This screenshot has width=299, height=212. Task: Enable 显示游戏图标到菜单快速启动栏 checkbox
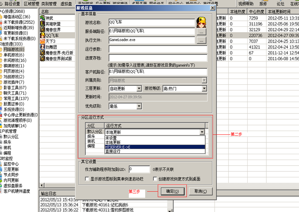click(x=87, y=179)
